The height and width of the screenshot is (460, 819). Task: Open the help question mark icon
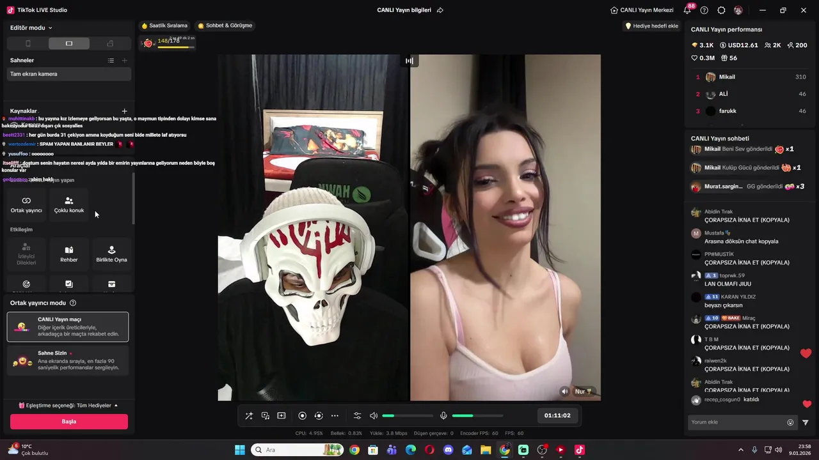tap(704, 10)
